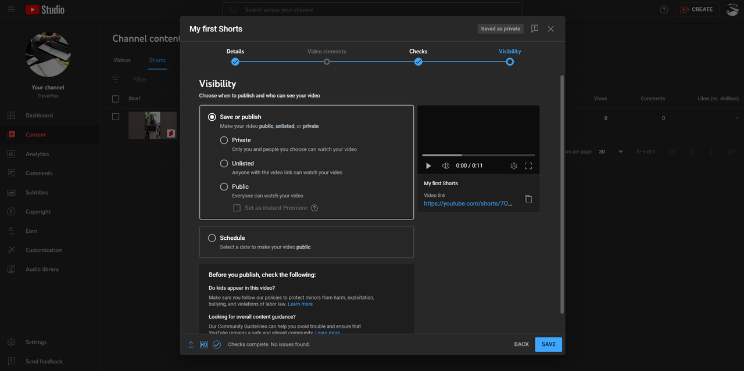Open Earn in the sidebar
The height and width of the screenshot is (371, 744).
pyautogui.click(x=49, y=231)
